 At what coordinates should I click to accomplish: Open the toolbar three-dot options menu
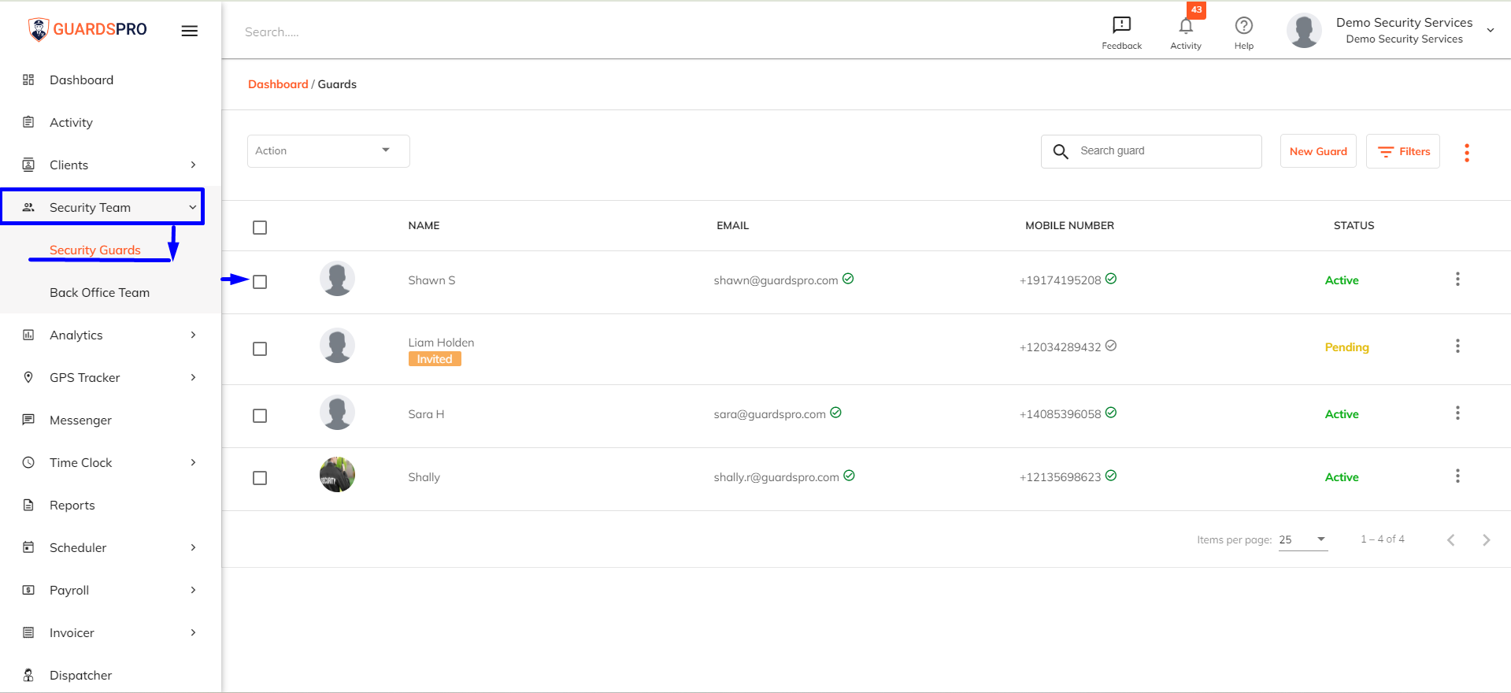pos(1466,153)
